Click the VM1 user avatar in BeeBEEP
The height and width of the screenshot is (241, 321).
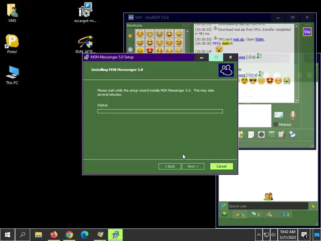point(307,32)
